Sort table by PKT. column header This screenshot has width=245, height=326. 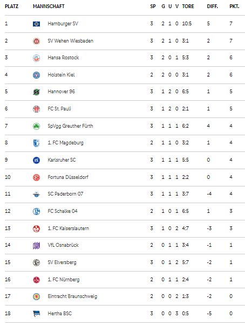[234, 6]
